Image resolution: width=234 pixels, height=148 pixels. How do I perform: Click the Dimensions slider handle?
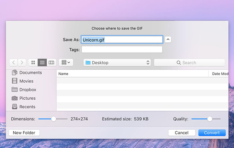point(53,119)
